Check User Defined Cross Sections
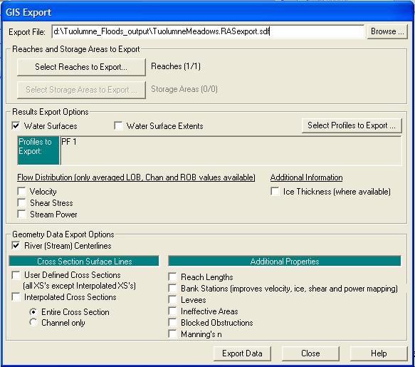 (x=16, y=275)
